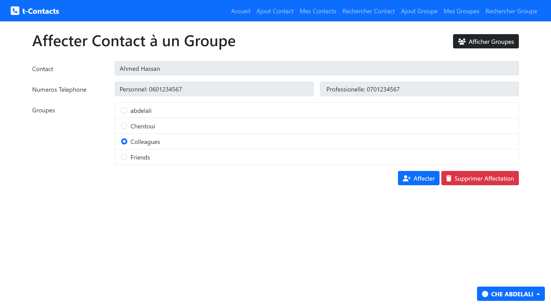Click the t-Contacts brand name
This screenshot has width=551, height=307.
(41, 11)
